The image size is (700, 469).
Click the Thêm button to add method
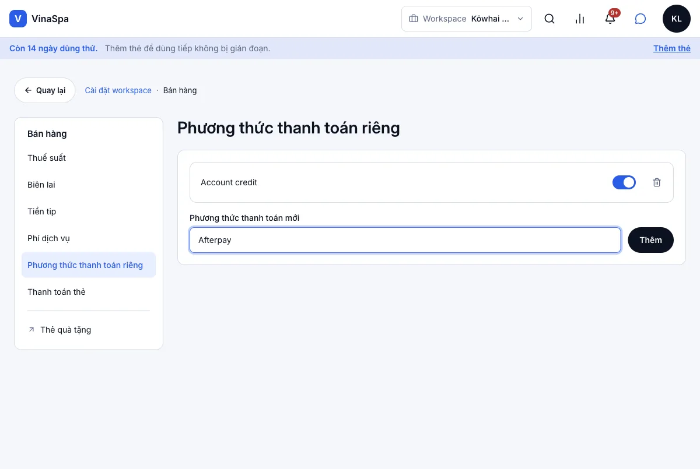pyautogui.click(x=651, y=240)
